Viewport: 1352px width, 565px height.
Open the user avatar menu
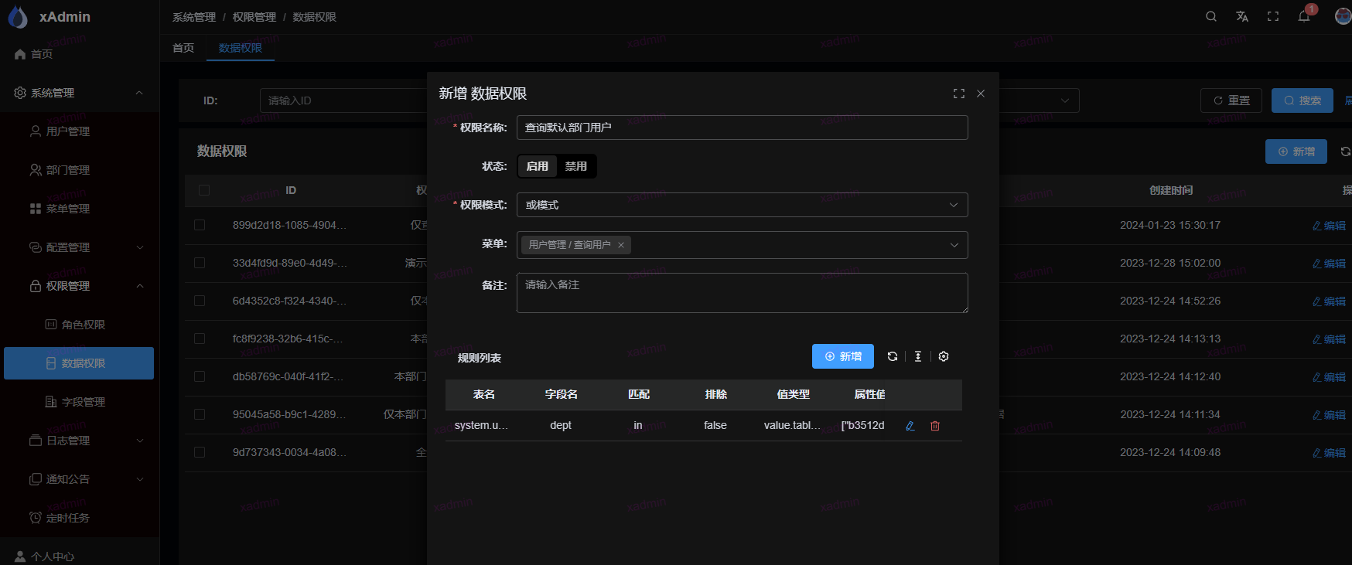pyautogui.click(x=1343, y=16)
